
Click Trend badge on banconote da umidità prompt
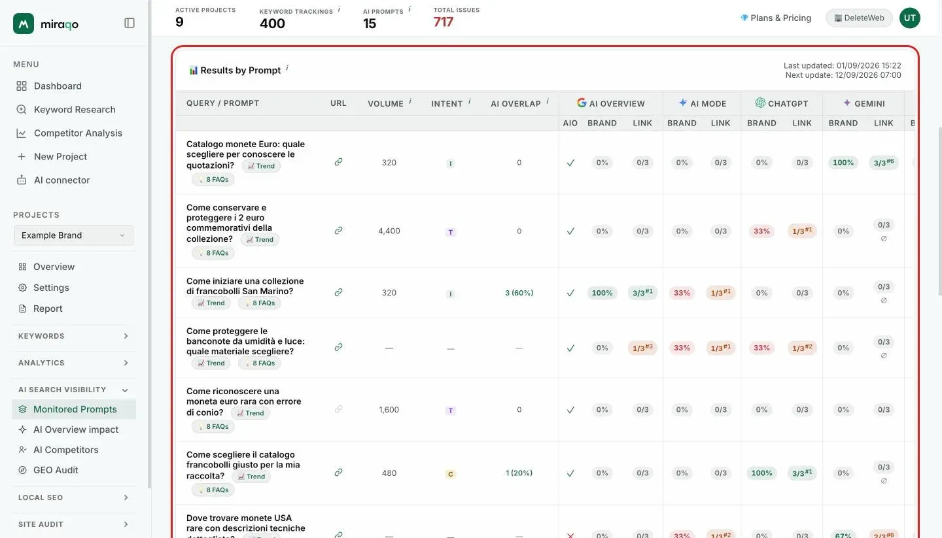point(211,363)
